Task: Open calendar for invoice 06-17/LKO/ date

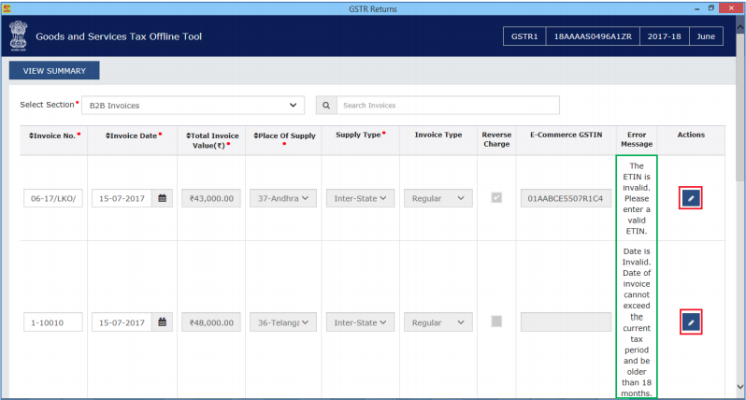Action: click(163, 198)
